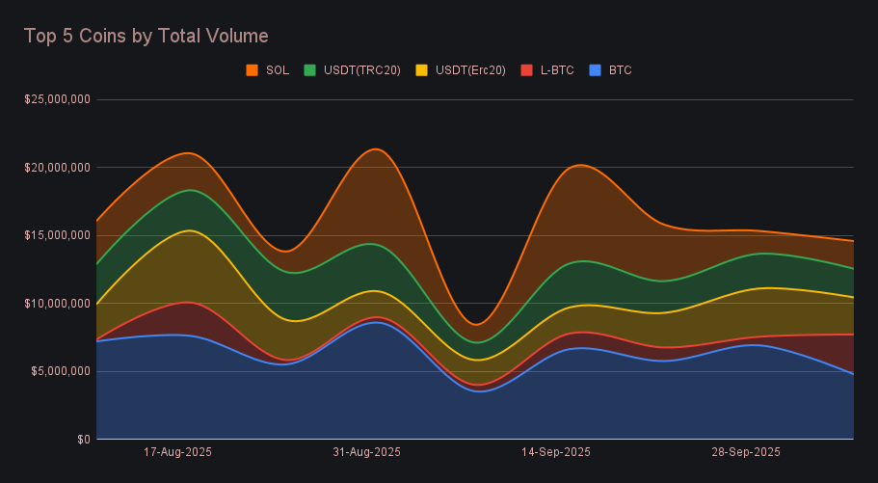Select the L-BTC legend text label
Image resolution: width=878 pixels, height=483 pixels.
[x=557, y=70]
